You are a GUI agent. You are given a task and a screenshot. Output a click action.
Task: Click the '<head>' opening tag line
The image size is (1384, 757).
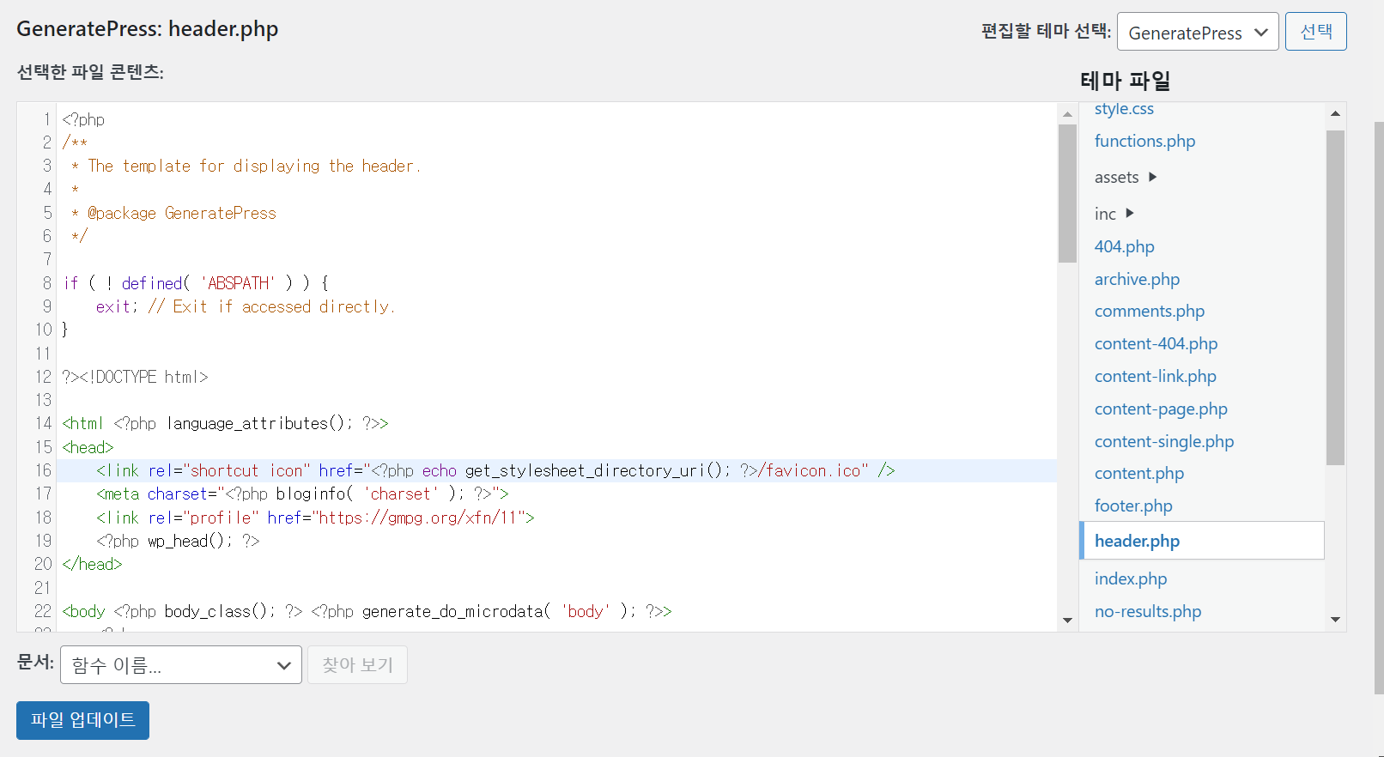tap(88, 447)
